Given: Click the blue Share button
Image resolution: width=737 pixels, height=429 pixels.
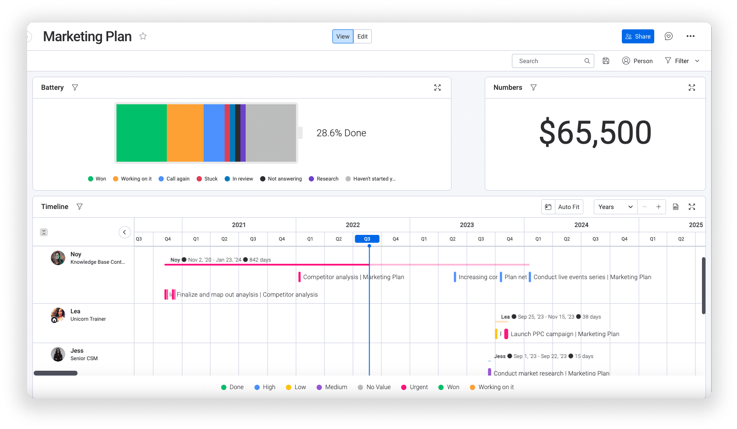Looking at the screenshot, I should (638, 36).
